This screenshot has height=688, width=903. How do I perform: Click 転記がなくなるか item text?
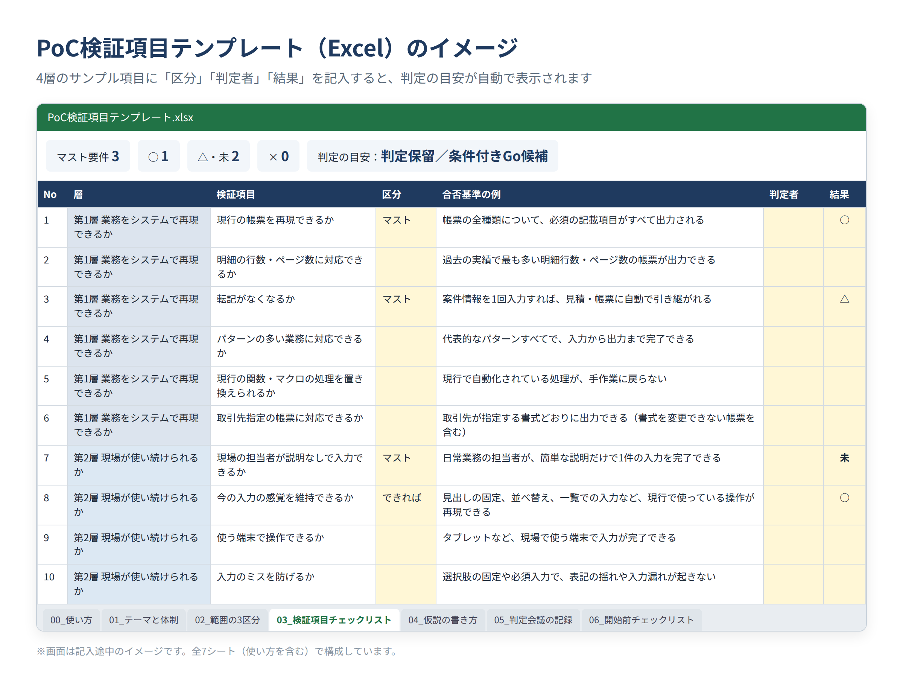(256, 299)
